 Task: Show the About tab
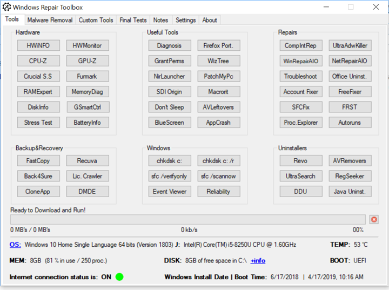tap(210, 20)
